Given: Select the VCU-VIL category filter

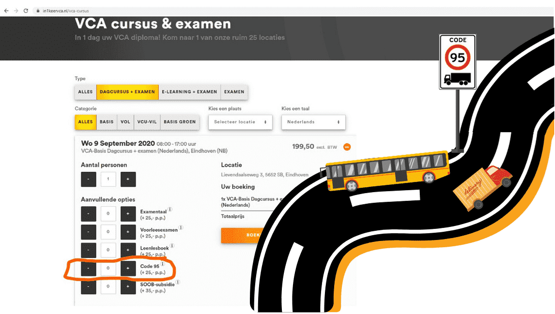Looking at the screenshot, I should [x=147, y=122].
